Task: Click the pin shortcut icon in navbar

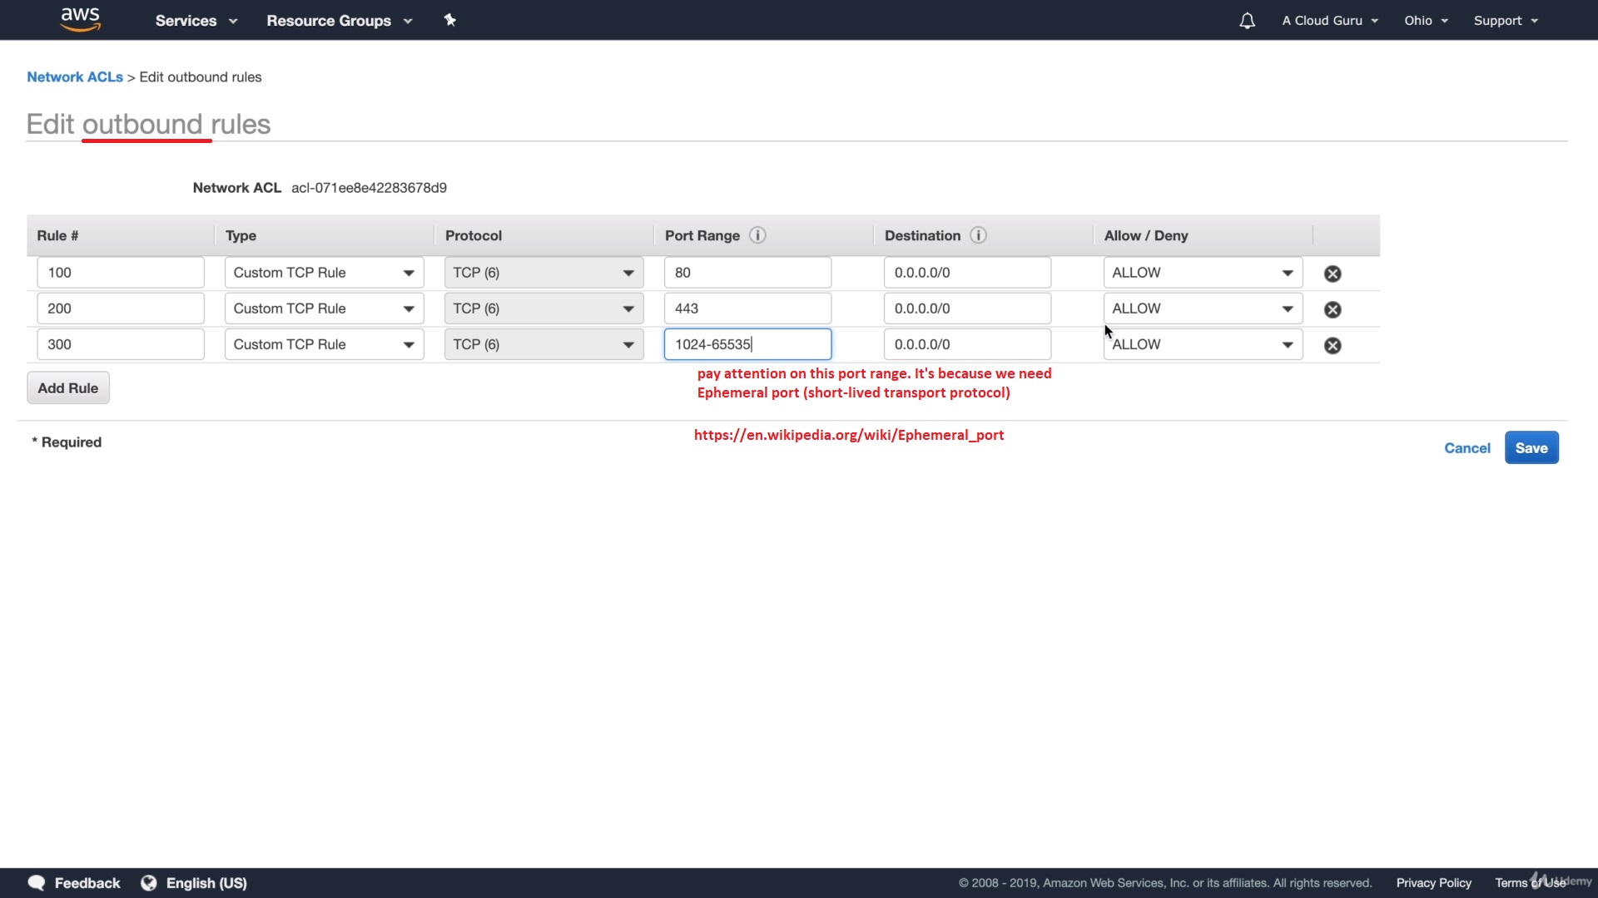Action: 449,20
